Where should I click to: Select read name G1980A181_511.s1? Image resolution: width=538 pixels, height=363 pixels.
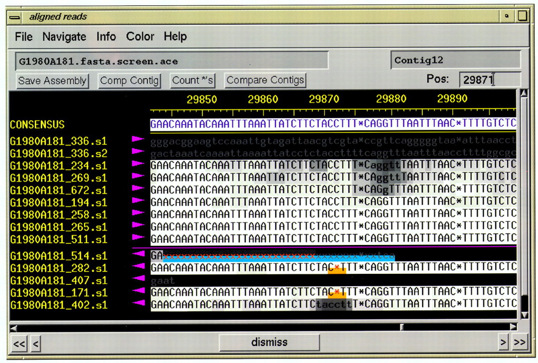58,240
